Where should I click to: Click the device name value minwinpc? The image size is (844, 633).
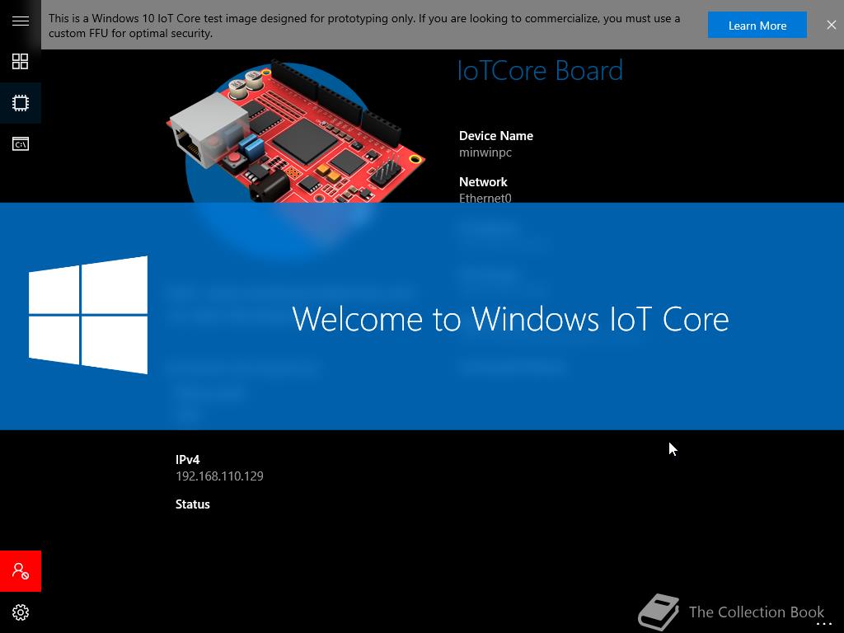(x=485, y=152)
